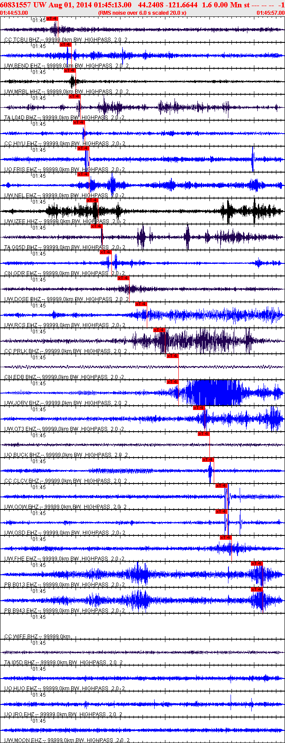Image resolution: width=285 pixels, height=743 pixels.
Task: Select the UW.OT3 EHZ station label
Action: 20,429
